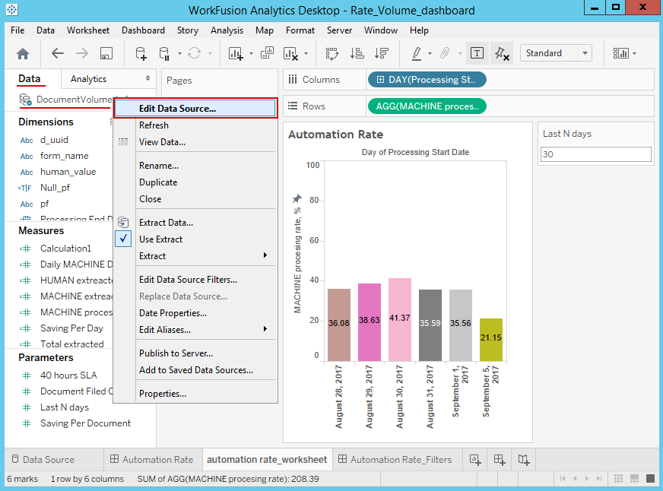The height and width of the screenshot is (491, 663).
Task: Open dropdown arrow next to new worksheet icon
Action: tap(251, 54)
